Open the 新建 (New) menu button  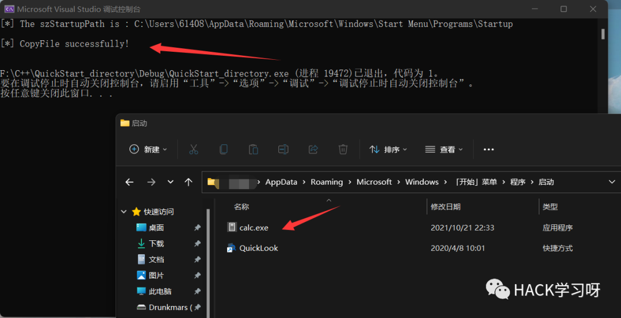(148, 150)
